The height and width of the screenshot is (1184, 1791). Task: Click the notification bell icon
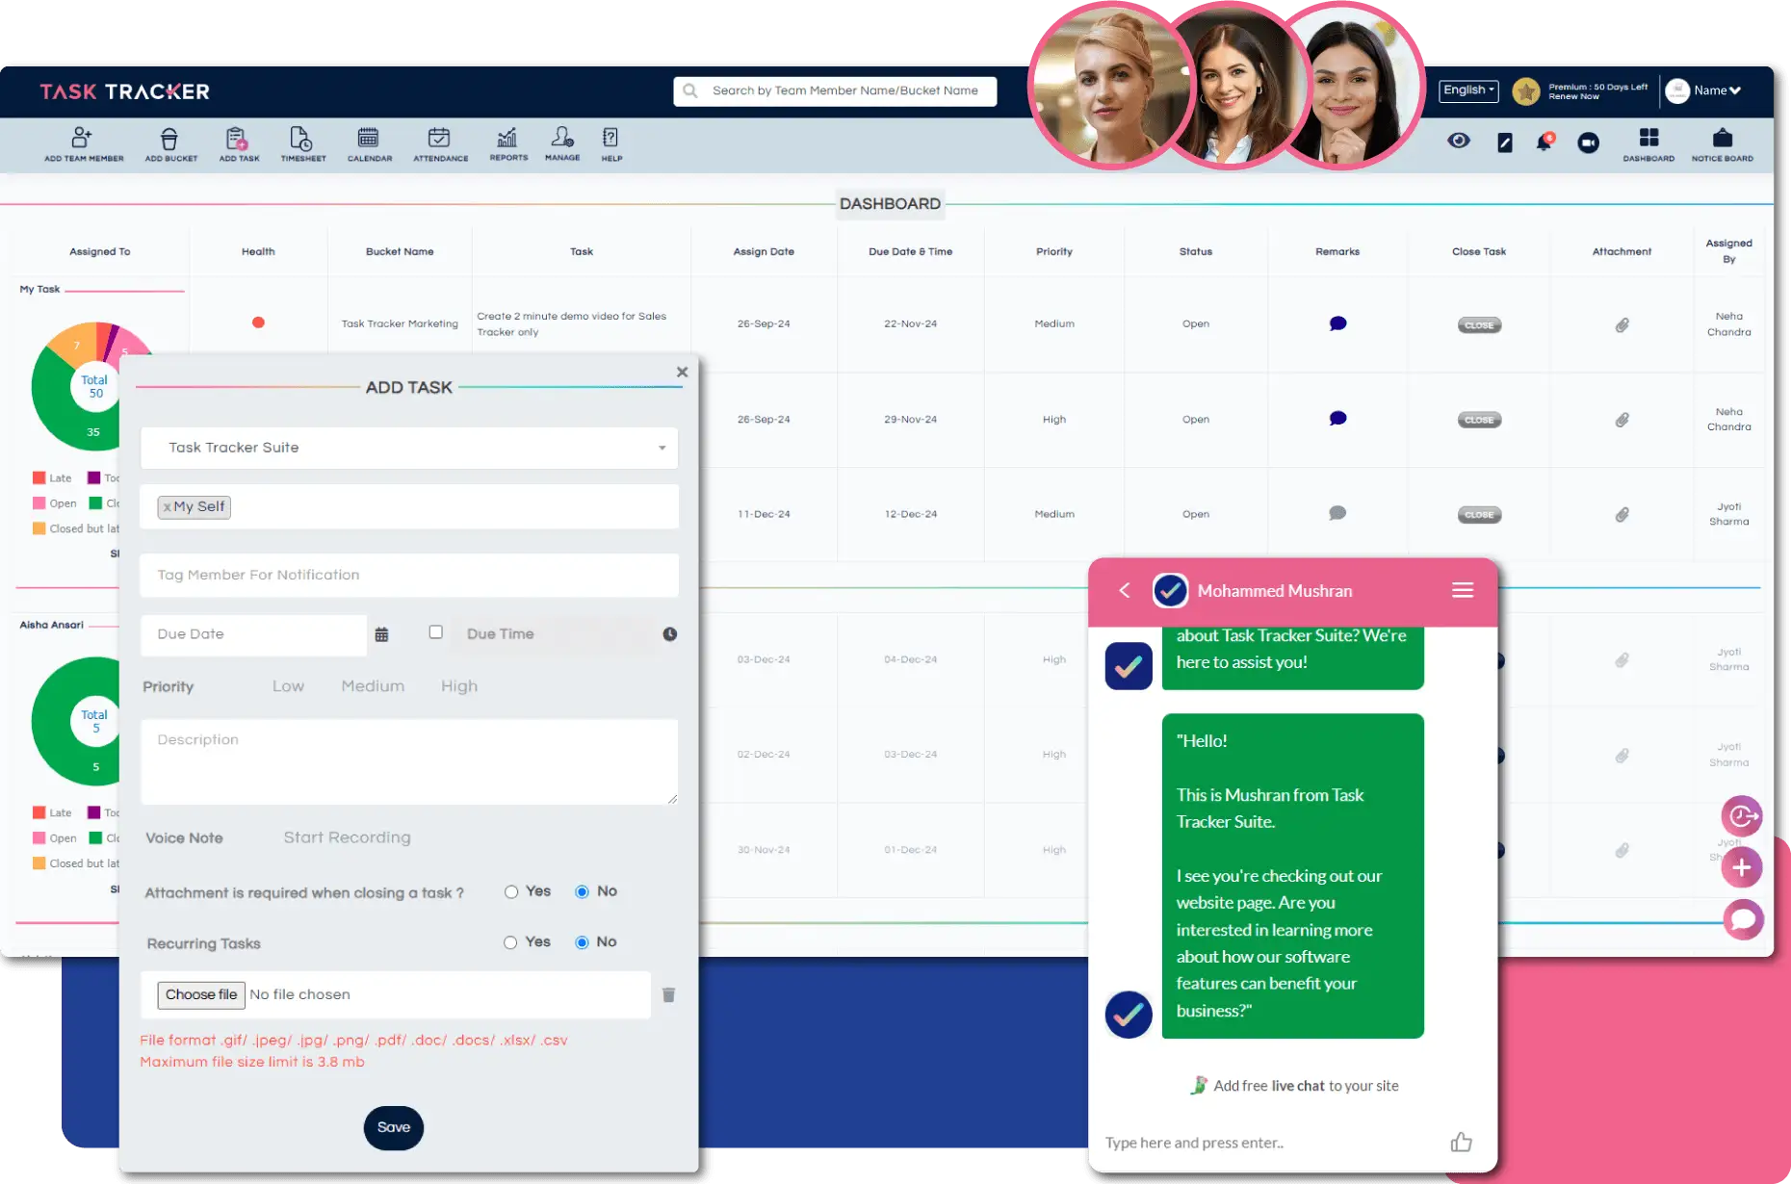[1544, 142]
